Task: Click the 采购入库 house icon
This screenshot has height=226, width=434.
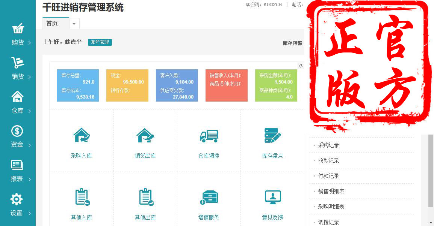Action: click(82, 135)
